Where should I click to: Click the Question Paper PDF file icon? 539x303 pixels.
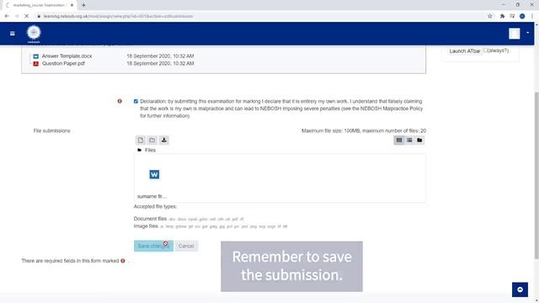35,64
